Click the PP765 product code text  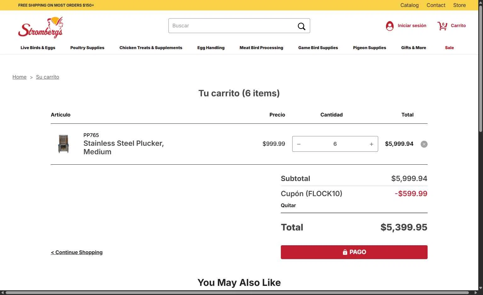(x=91, y=135)
